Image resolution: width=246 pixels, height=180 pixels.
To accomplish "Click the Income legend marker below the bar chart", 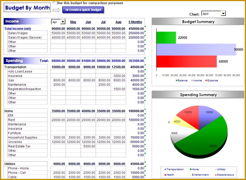I will [192, 80].
